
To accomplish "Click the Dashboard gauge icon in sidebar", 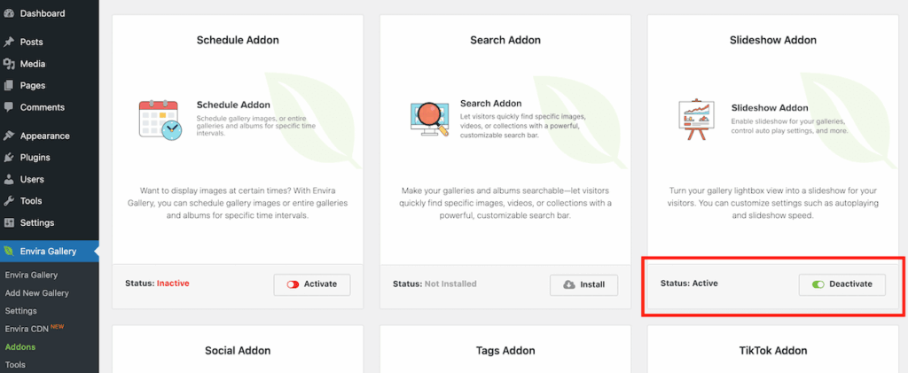I will pyautogui.click(x=9, y=13).
